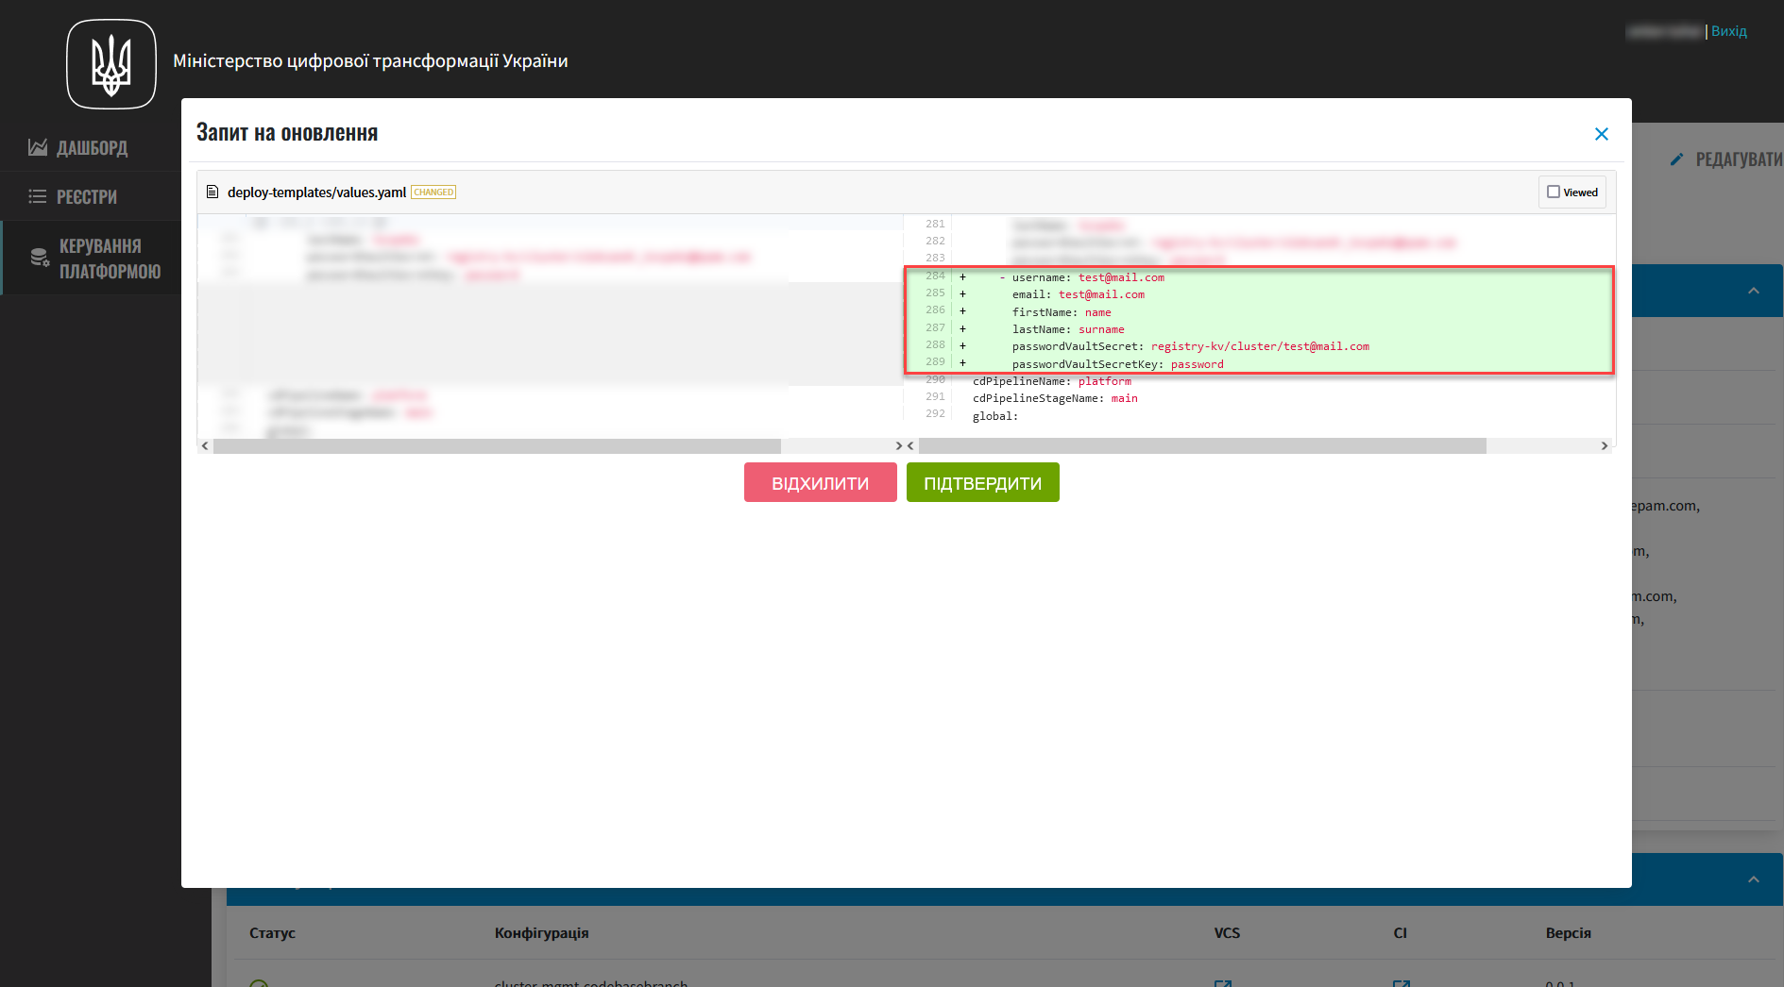Confirm the update with Підтвердити

point(982,482)
